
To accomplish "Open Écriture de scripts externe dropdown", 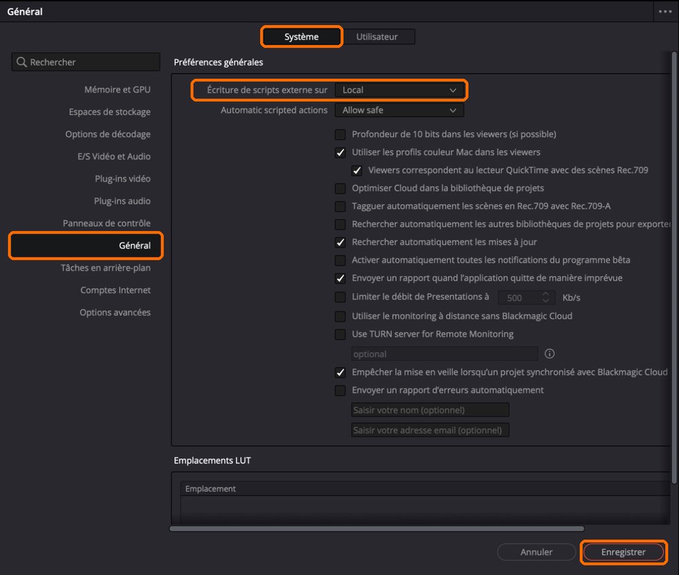I will click(399, 90).
